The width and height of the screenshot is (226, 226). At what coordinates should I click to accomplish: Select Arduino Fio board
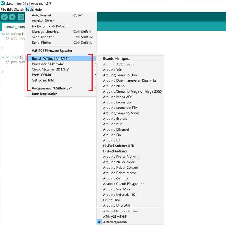(x=130, y=135)
